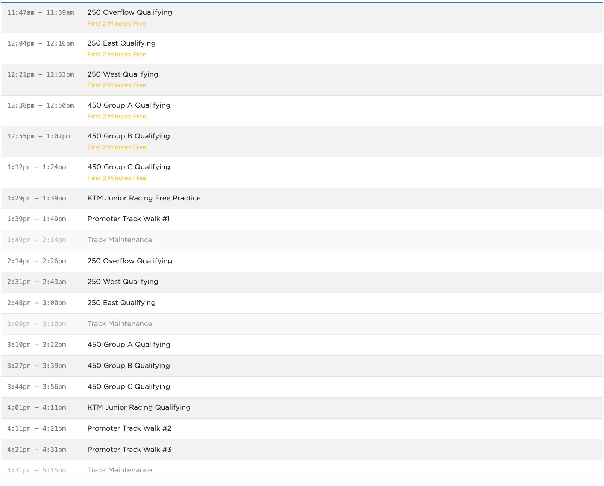Click Promoter Track Walk #2
The width and height of the screenshot is (604, 486).
point(129,428)
